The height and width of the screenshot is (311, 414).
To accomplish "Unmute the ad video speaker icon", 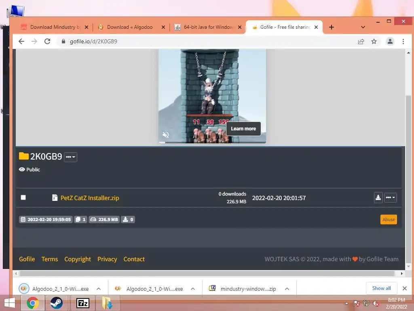I will [x=165, y=134].
